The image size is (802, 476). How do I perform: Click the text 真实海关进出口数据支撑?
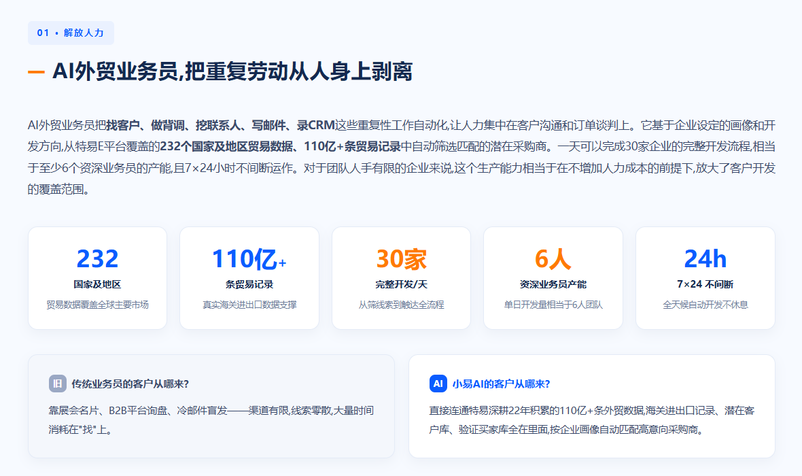click(249, 305)
